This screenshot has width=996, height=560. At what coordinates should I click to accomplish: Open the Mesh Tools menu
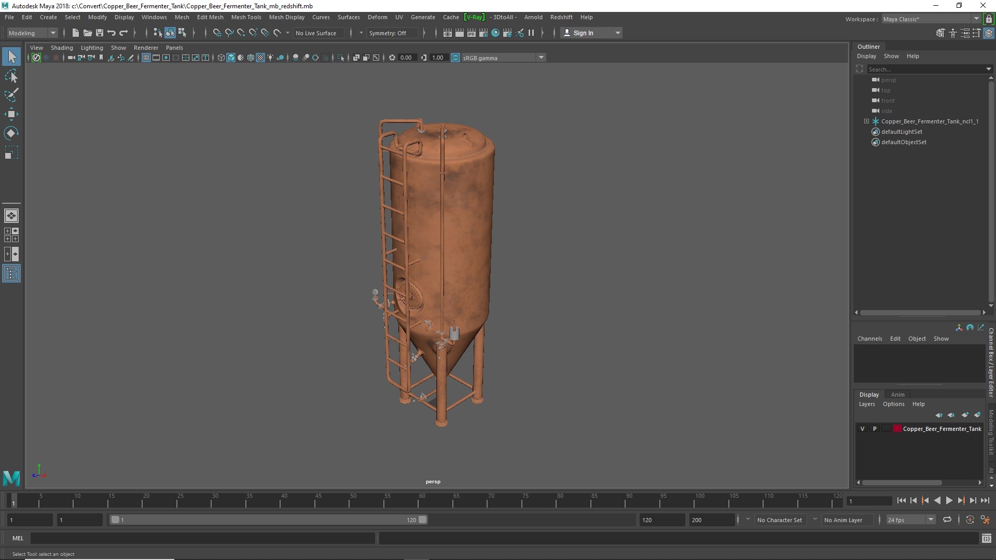[x=246, y=17]
